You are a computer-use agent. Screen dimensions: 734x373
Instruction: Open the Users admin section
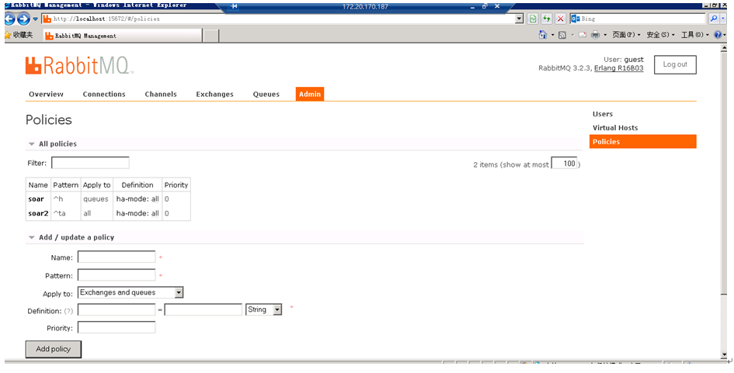click(603, 113)
